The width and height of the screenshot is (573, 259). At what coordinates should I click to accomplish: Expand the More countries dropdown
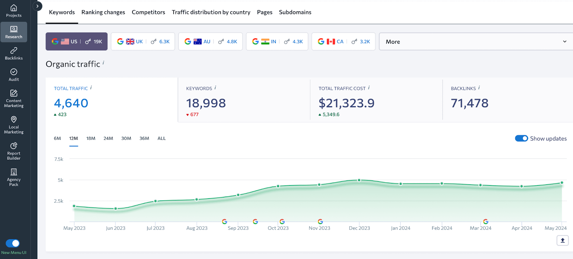tap(476, 42)
